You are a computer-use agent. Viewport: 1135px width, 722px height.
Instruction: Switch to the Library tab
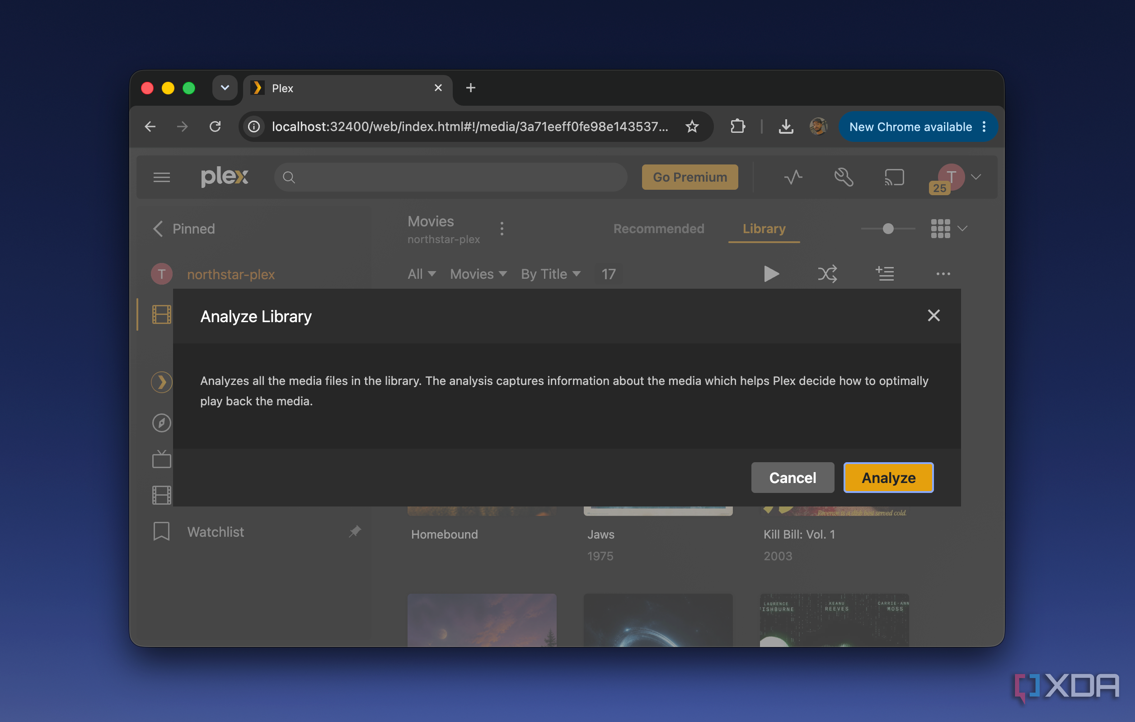click(x=764, y=229)
